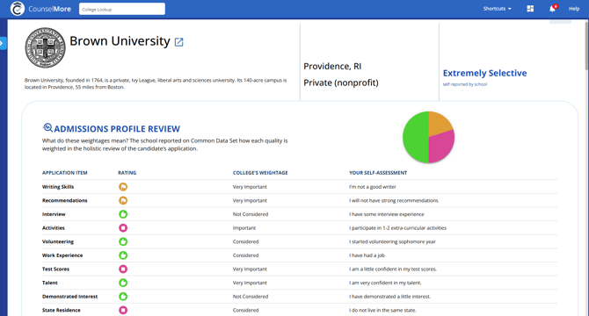
Task: Expand the left sidebar arrow
Action: tap(3, 44)
